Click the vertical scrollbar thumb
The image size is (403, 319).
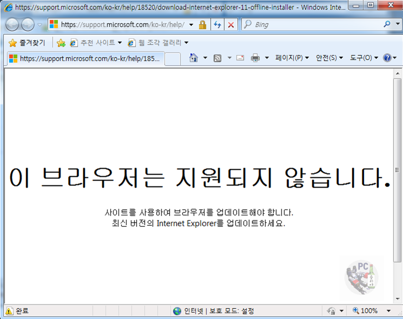398,170
